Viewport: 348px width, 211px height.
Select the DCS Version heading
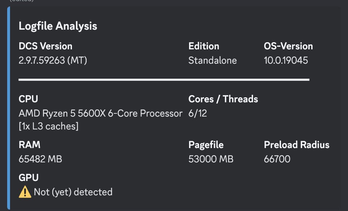tap(45, 46)
